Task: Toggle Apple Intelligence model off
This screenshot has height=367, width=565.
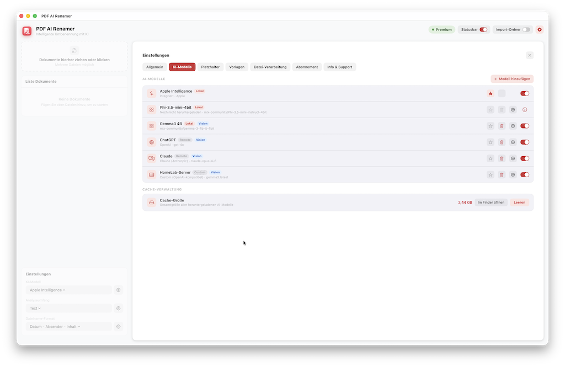Action: (x=525, y=93)
